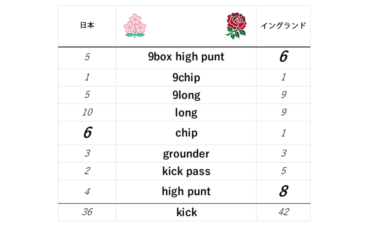
Task: Click the "9long" row label
Action: tap(186, 95)
